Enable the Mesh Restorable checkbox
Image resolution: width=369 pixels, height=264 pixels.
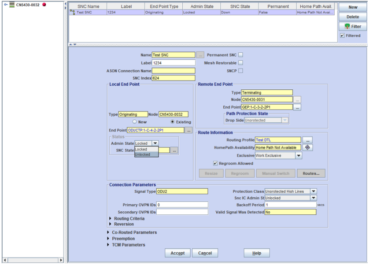point(241,63)
